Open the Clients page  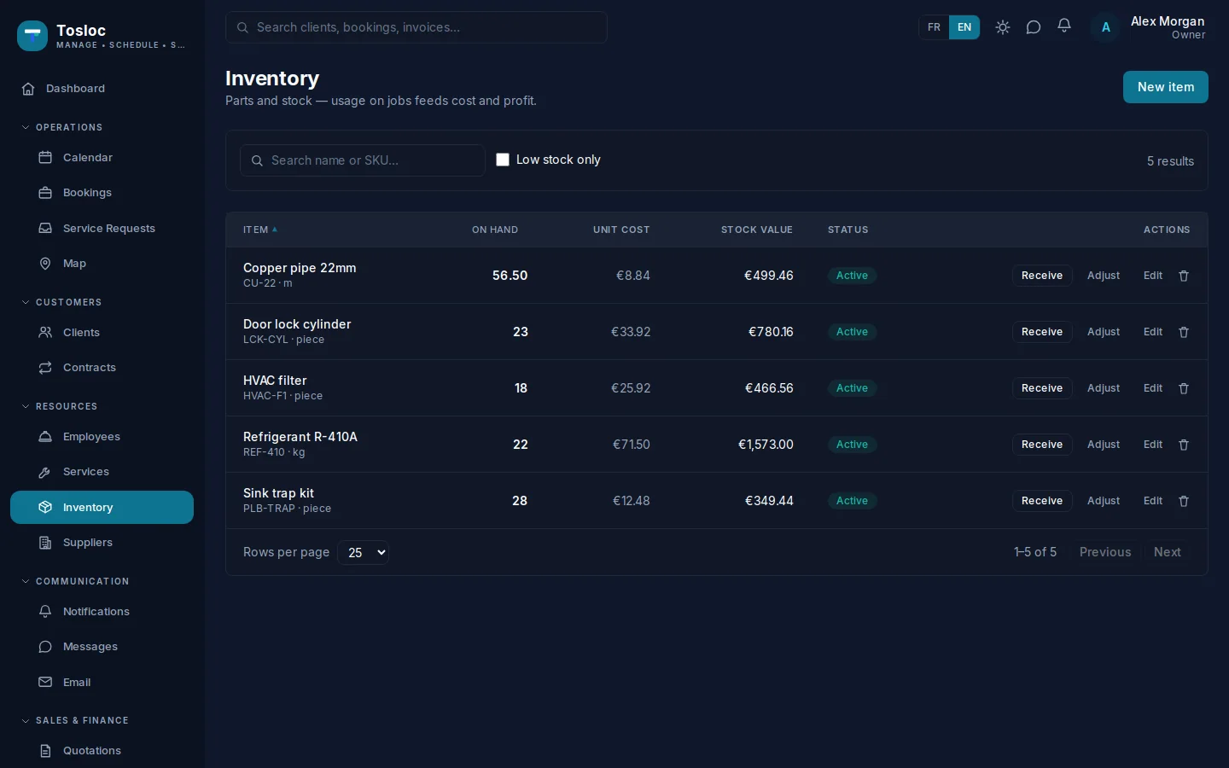102,333
